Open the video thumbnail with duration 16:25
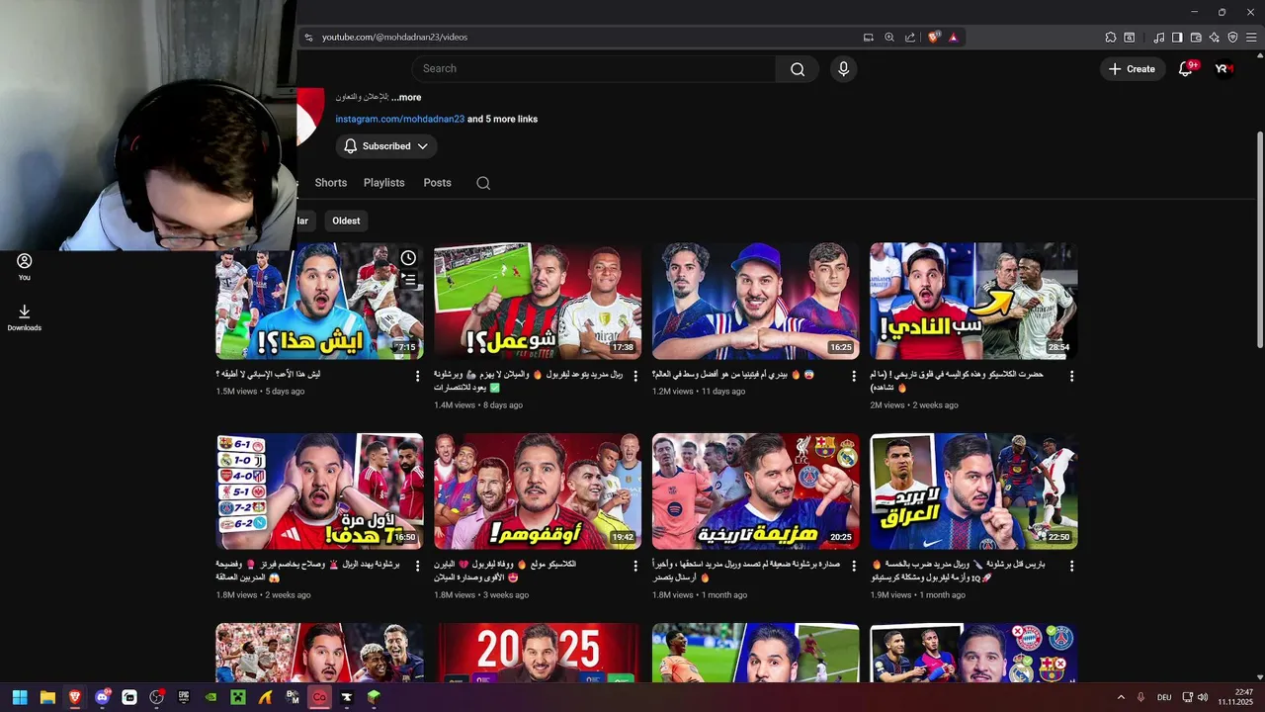Viewport: 1265px width, 712px height. coord(756,302)
